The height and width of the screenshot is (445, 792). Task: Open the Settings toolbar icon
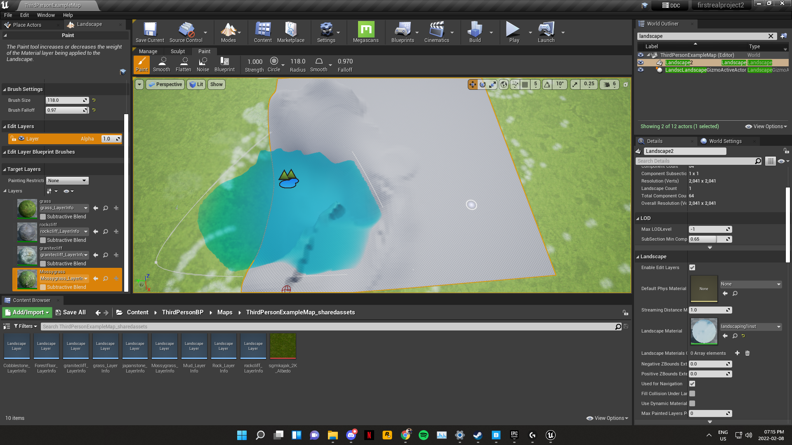point(326,32)
